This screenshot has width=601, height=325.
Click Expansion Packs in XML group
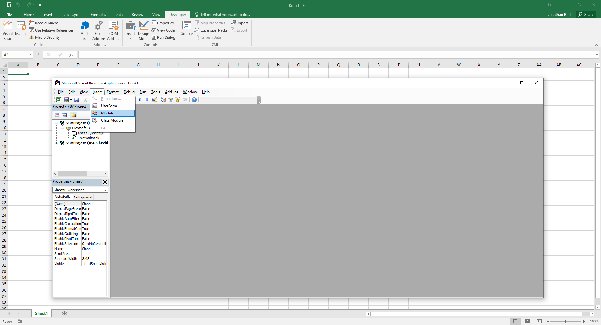(211, 30)
